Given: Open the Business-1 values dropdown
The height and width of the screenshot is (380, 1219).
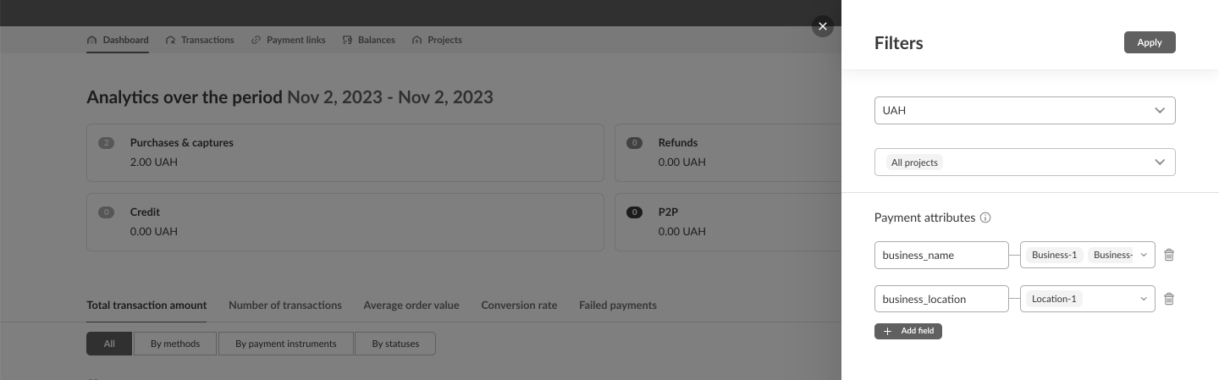Looking at the screenshot, I should 1144,255.
